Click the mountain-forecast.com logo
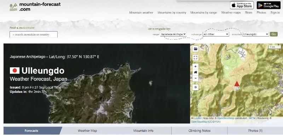This screenshot has width=283, height=135. pyautogui.click(x=35, y=7)
